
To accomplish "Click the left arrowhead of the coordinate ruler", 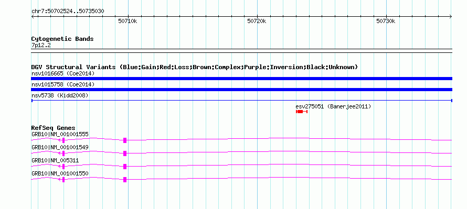I will point(33,17).
